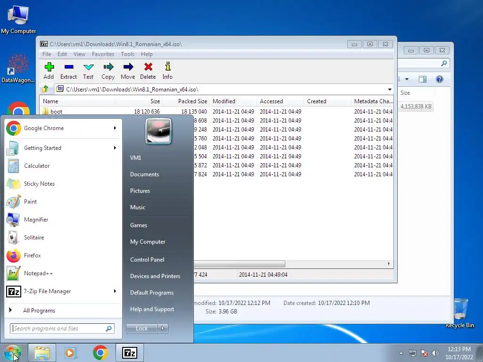483x362 pixels.
Task: Open Pictures link in Start menu
Action: point(140,191)
